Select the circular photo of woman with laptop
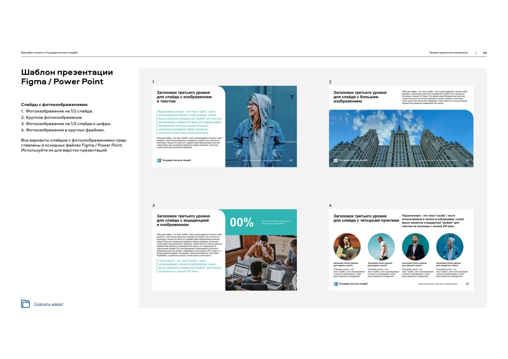The image size is (508, 359). 347,247
